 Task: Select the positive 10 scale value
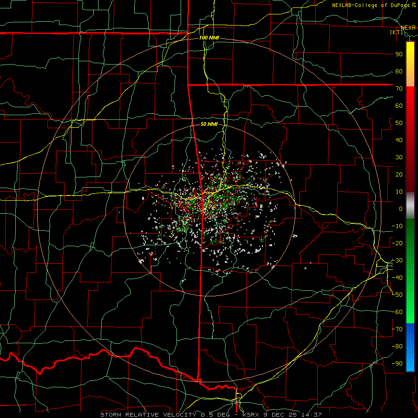[x=399, y=192]
